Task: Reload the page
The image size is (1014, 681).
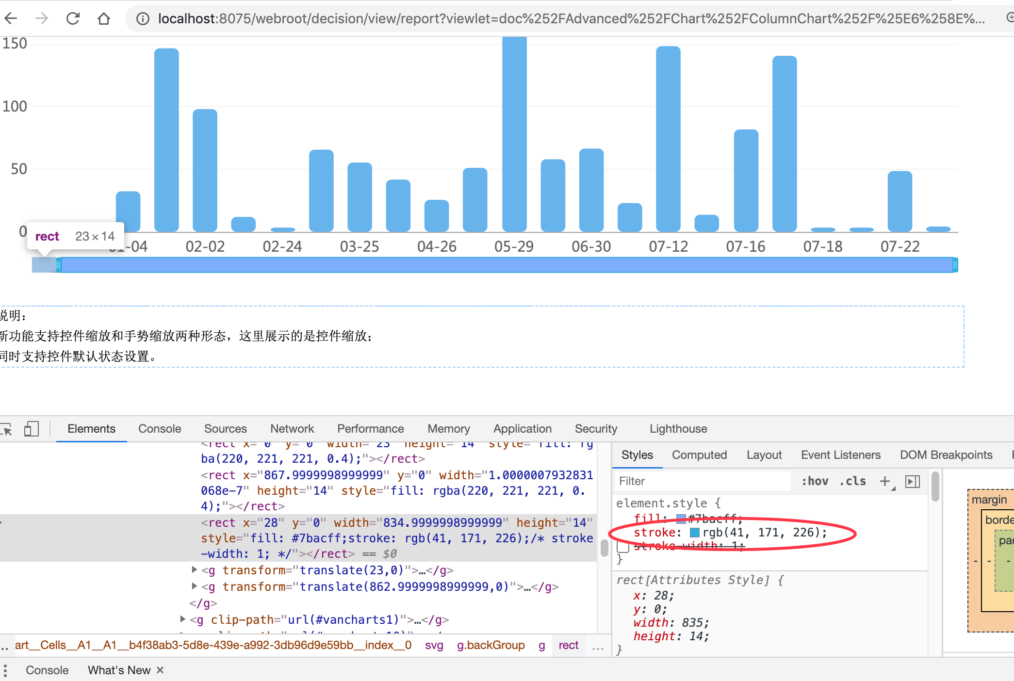Action: coord(73,18)
